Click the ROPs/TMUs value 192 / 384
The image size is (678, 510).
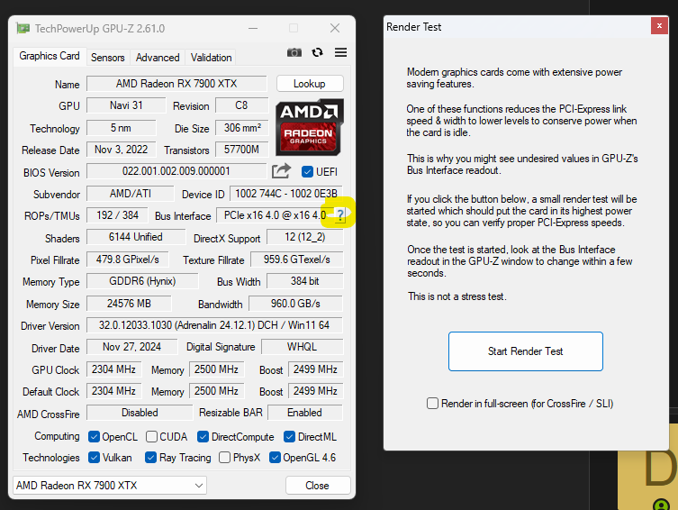[x=117, y=215]
